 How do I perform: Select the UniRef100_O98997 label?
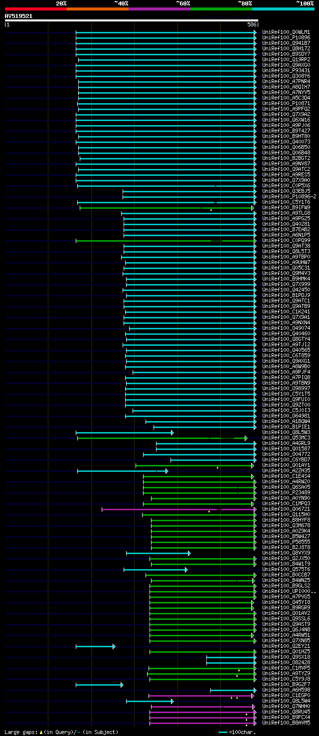286,389
